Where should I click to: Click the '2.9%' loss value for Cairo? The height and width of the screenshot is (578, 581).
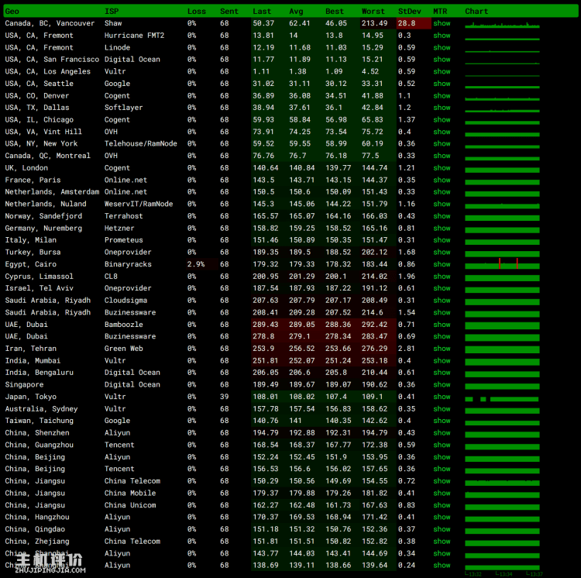pyautogui.click(x=196, y=264)
